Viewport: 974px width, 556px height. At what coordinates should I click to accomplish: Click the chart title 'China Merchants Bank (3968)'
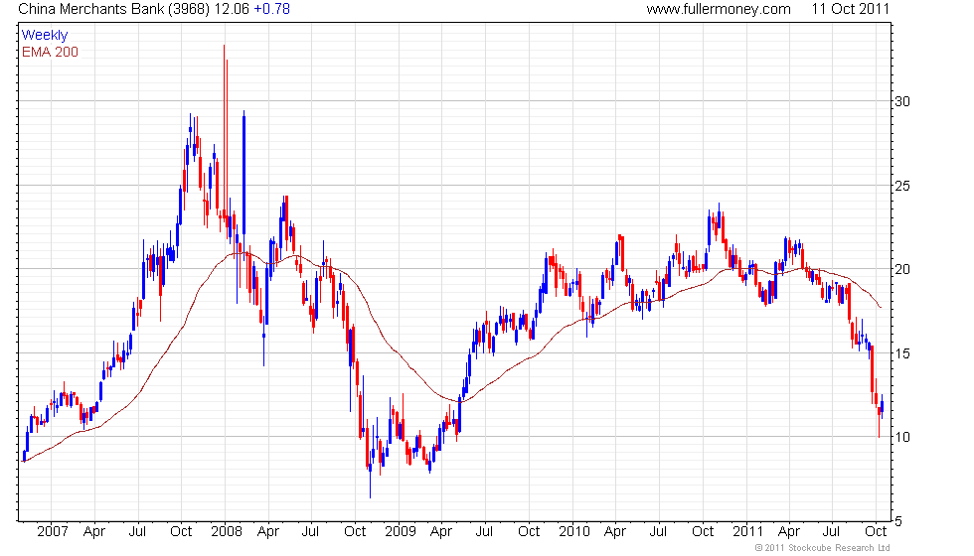tap(113, 9)
